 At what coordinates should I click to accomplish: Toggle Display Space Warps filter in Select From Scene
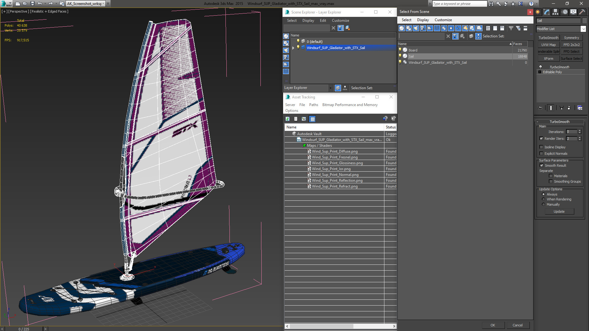coord(437,28)
